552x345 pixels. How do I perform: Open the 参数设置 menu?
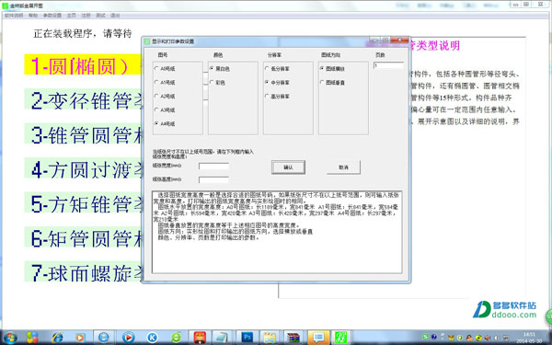[x=52, y=16]
